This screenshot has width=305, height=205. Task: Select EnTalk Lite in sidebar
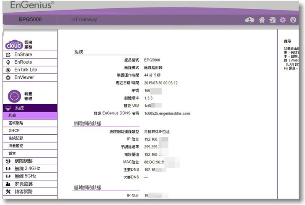tap(26, 70)
